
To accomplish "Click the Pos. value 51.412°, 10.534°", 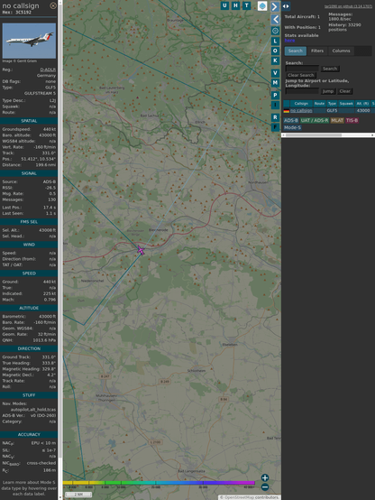I will point(38,159).
